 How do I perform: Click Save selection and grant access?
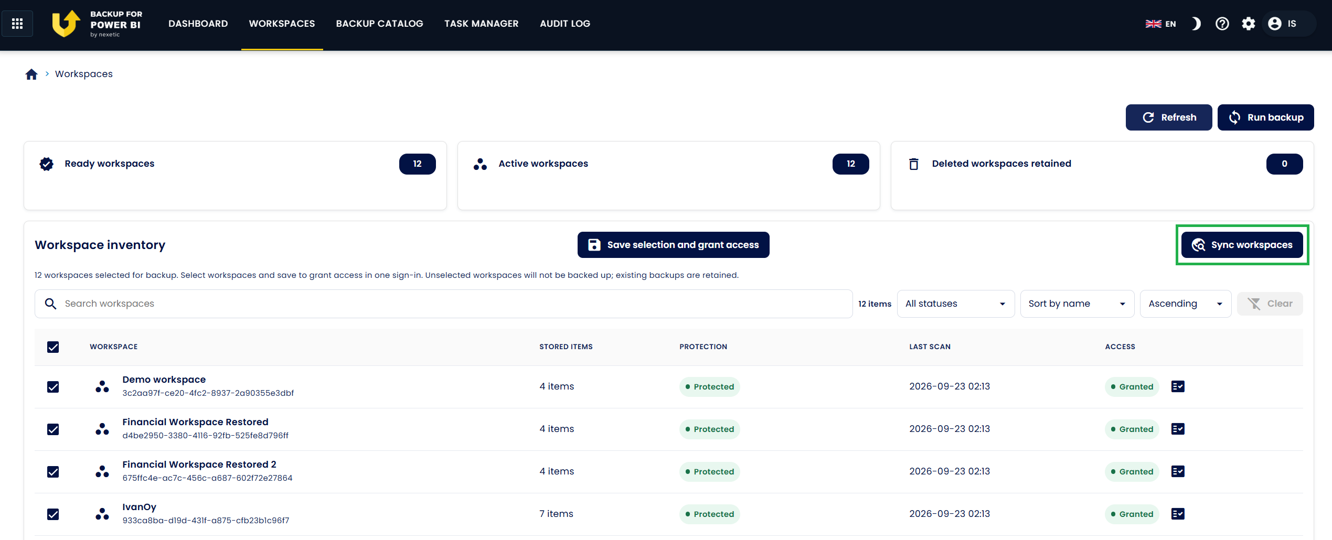[674, 245]
